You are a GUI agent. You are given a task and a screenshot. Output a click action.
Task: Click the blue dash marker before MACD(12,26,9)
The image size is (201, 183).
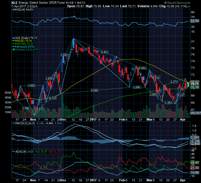(13, 123)
